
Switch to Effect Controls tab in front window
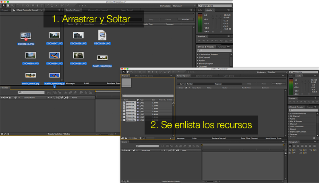(x=144, y=76)
